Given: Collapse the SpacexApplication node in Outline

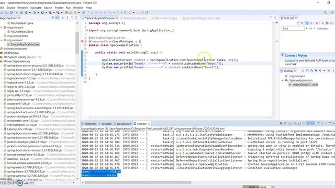Looking at the screenshot, I should coord(283,80).
